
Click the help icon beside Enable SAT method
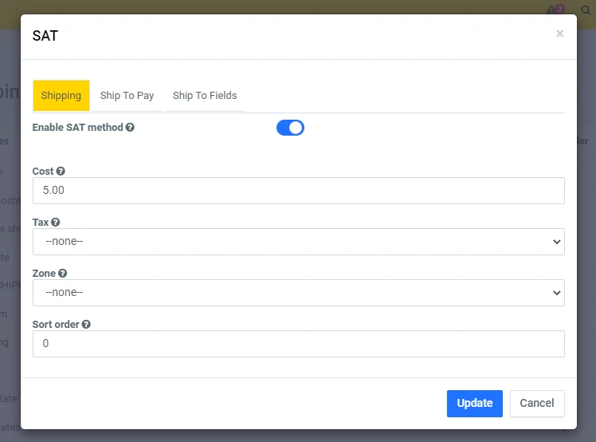130,127
